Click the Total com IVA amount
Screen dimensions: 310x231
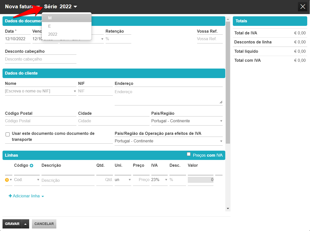coord(300,60)
